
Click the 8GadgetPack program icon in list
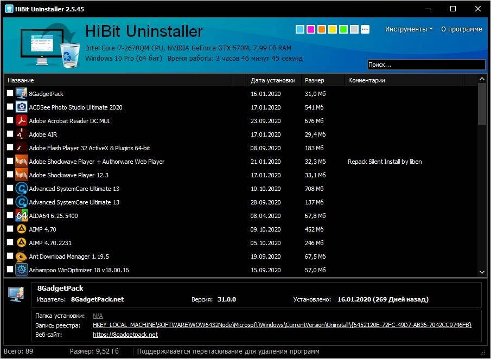(21, 94)
